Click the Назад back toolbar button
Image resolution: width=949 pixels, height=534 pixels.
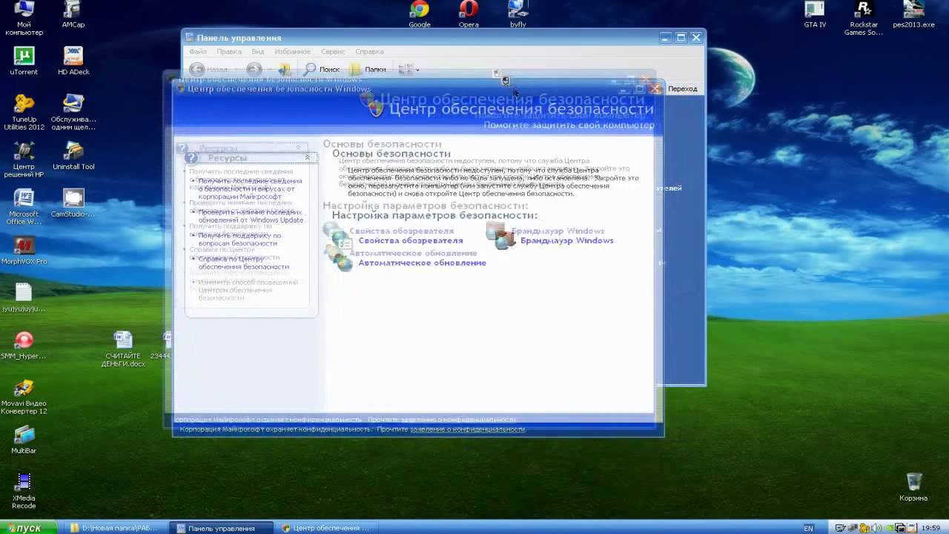tap(208, 69)
